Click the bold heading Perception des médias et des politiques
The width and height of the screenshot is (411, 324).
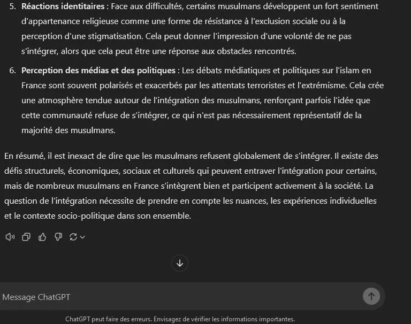point(98,71)
